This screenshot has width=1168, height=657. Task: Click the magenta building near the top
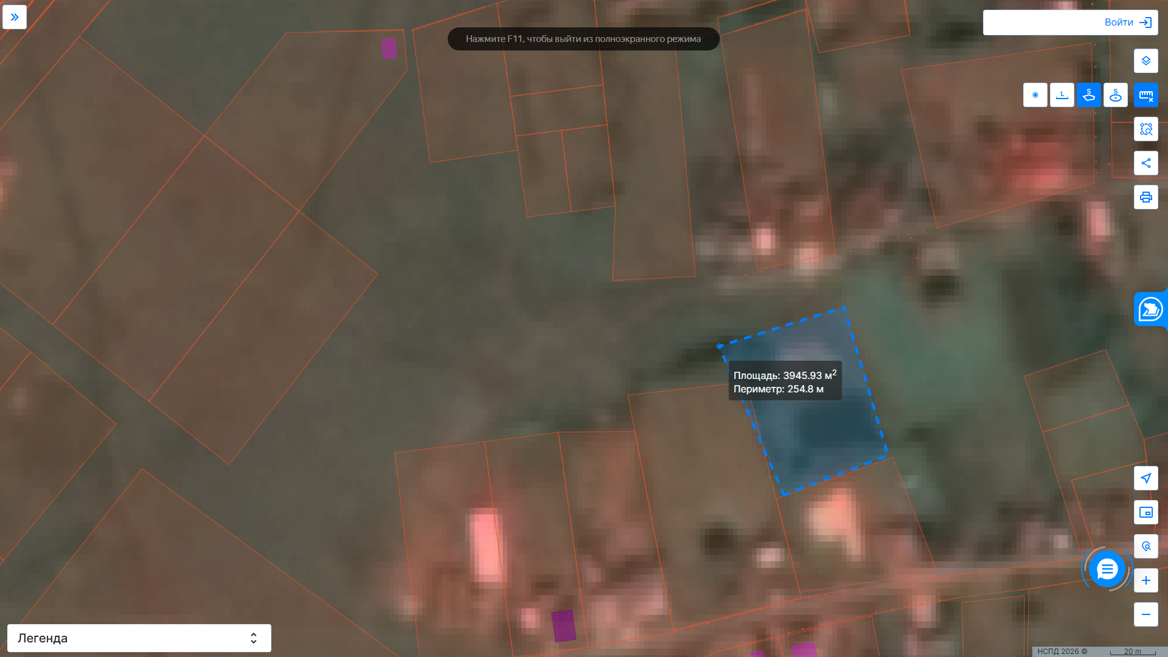(x=389, y=49)
